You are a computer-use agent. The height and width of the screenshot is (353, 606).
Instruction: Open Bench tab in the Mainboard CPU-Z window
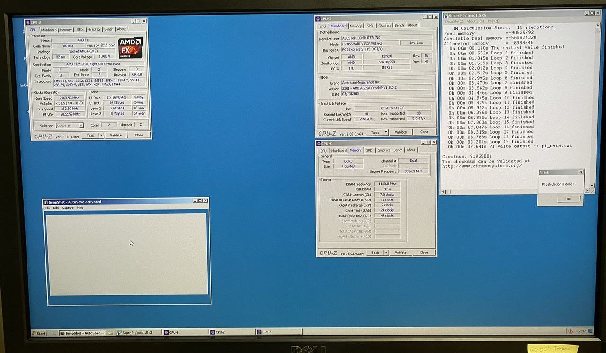(399, 26)
